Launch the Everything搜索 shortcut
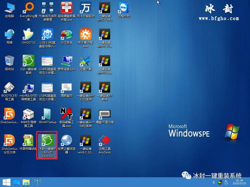250x187 pixels. point(28,11)
